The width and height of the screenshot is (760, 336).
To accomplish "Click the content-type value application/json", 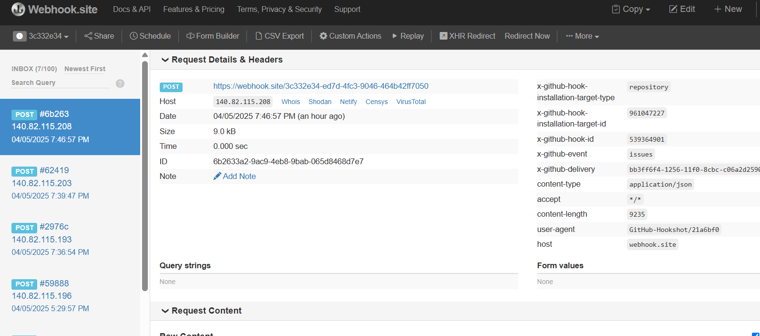I will 660,184.
